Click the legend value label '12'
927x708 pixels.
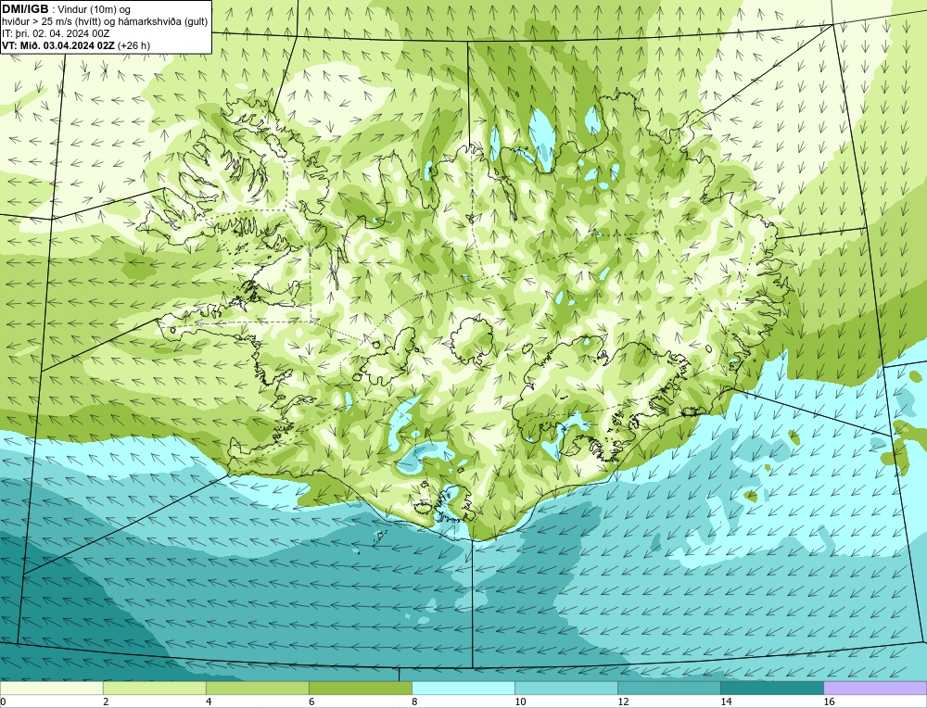[623, 702]
